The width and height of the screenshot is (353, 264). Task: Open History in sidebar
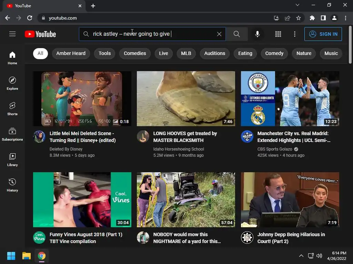12,185
